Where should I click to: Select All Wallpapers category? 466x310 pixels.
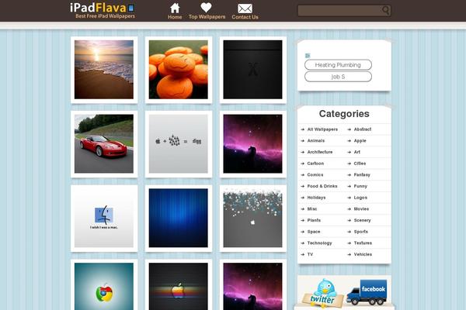[322, 129]
